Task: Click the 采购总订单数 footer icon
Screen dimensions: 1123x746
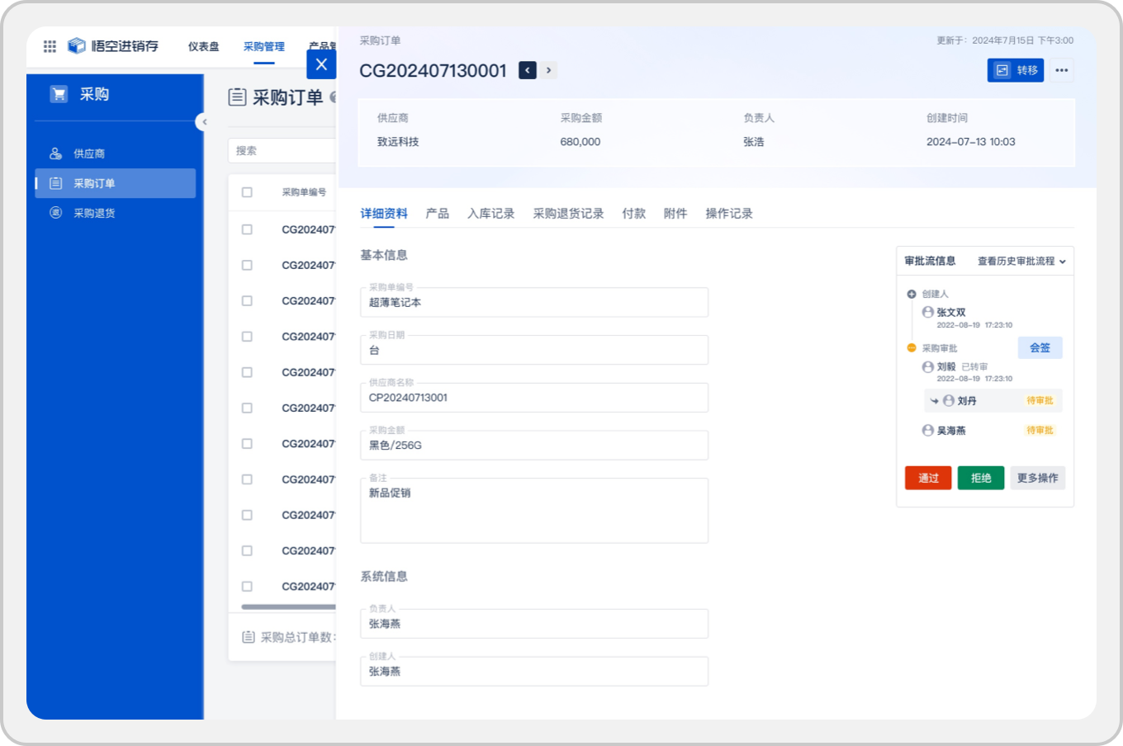Action: click(249, 637)
